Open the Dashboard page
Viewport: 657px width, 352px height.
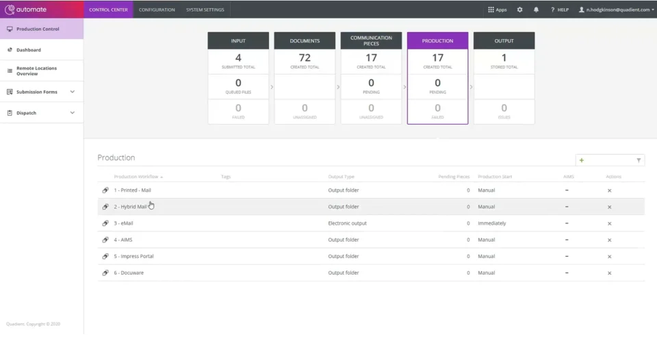pos(42,50)
